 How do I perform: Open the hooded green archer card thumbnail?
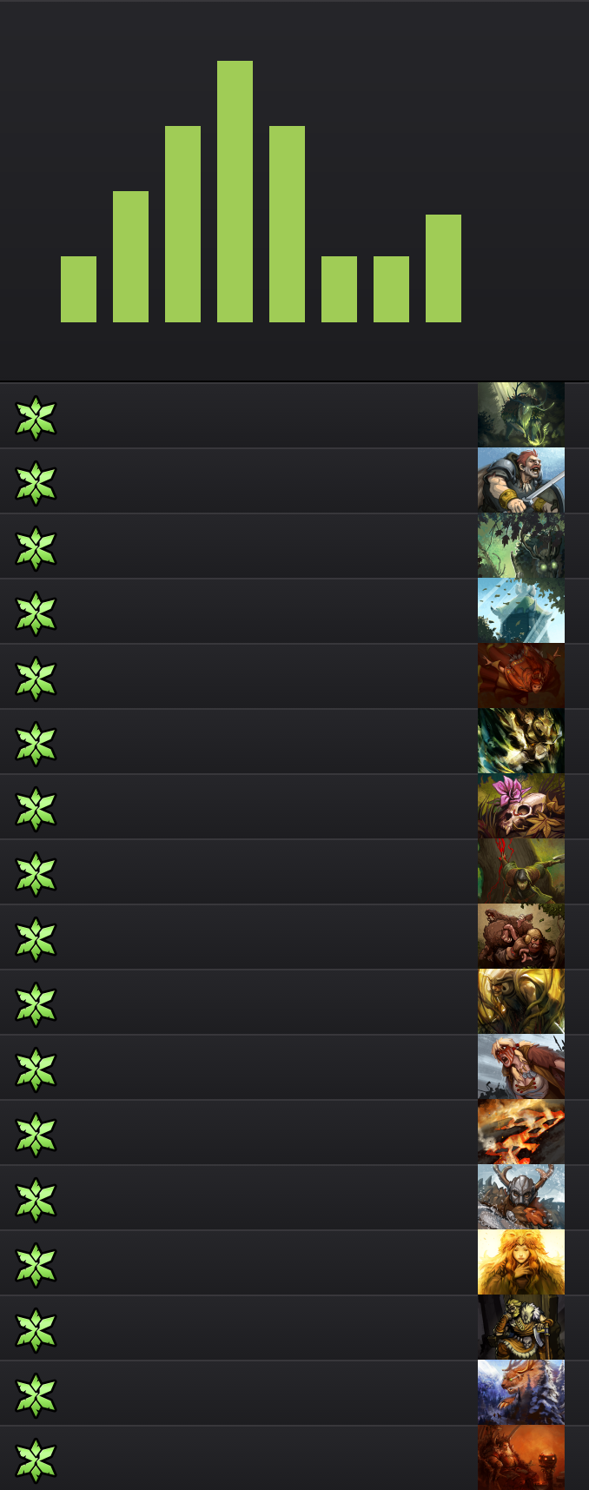click(x=521, y=871)
